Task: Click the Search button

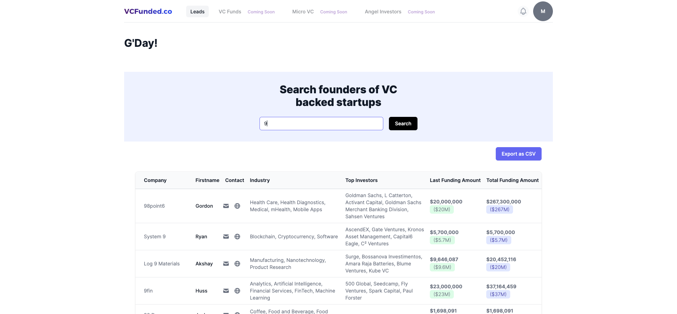Action: [403, 124]
